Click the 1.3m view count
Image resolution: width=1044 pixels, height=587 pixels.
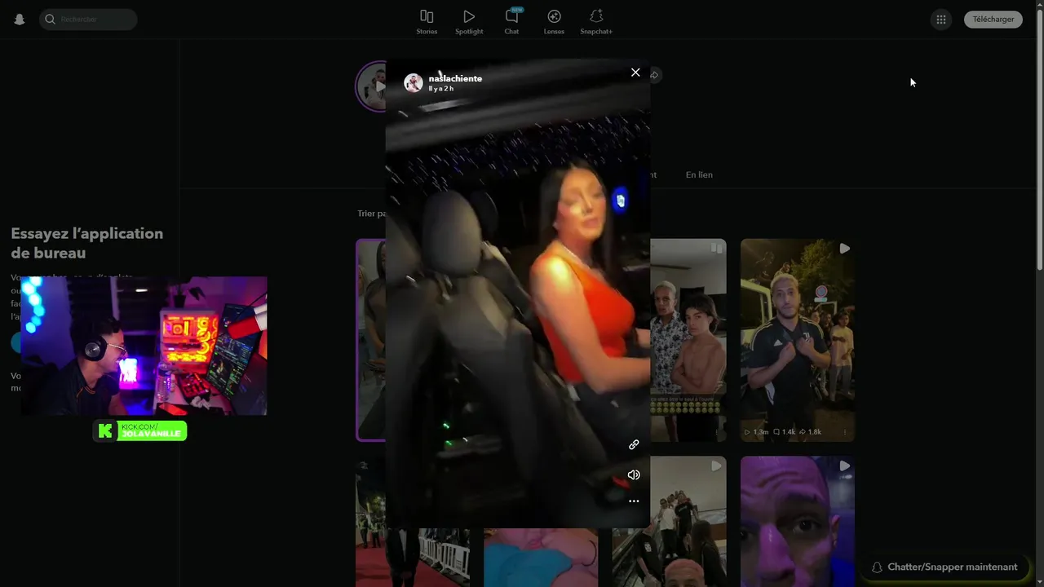pyautogui.click(x=756, y=432)
